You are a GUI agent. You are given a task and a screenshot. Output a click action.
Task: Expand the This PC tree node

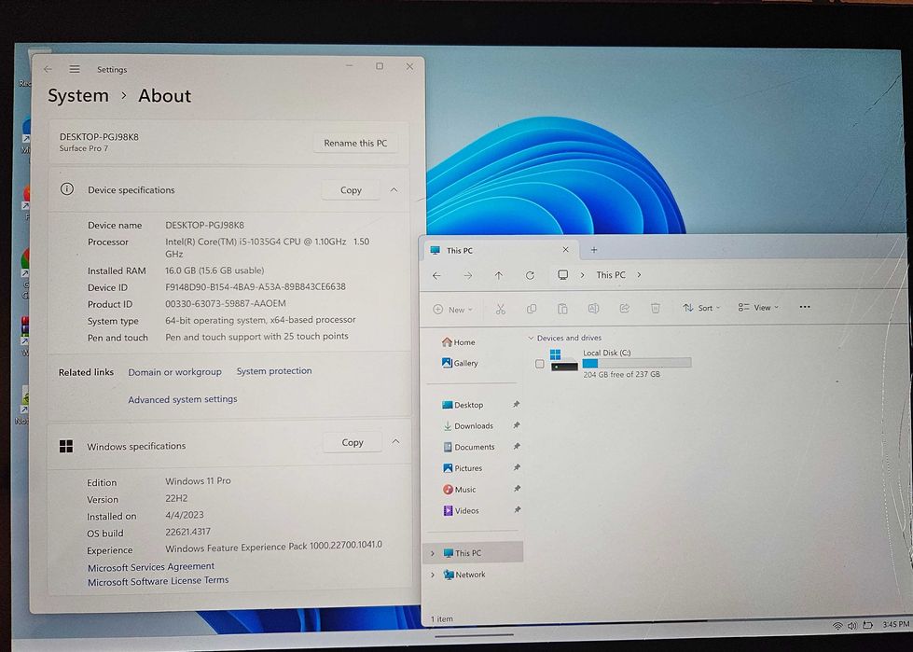point(432,554)
